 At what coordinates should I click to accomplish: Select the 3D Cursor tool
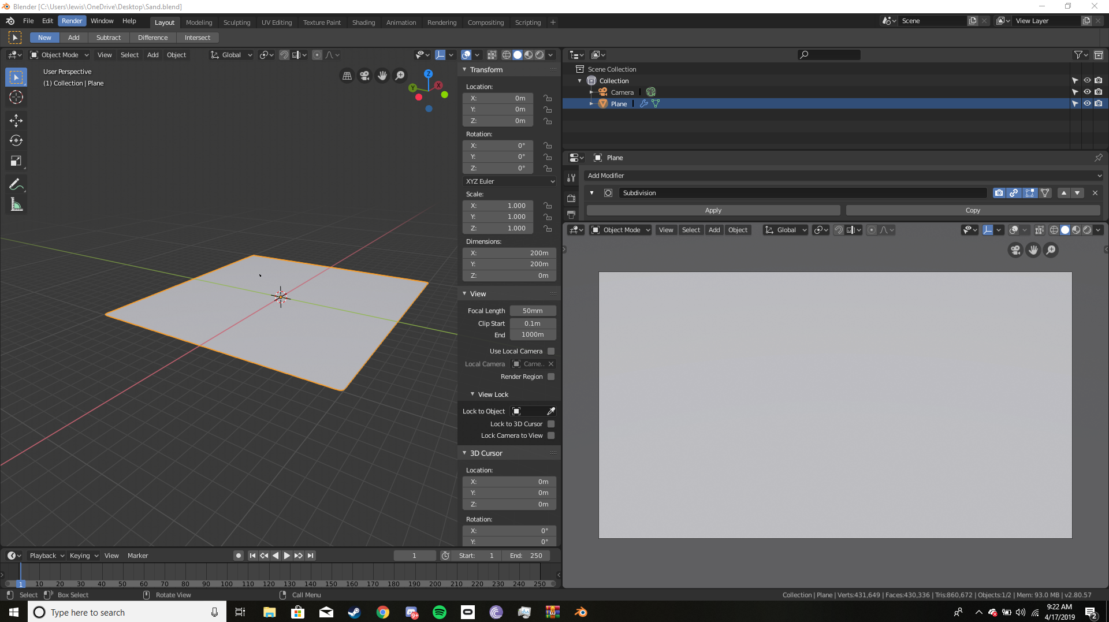[16, 97]
